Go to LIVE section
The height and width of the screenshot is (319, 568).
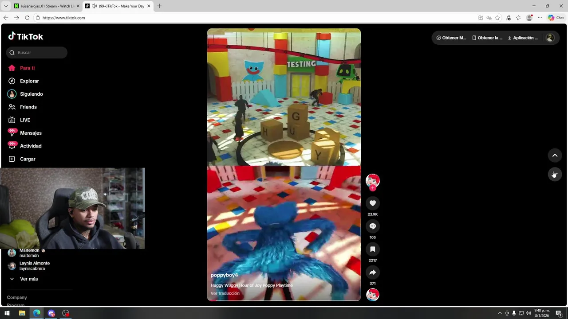(19, 120)
